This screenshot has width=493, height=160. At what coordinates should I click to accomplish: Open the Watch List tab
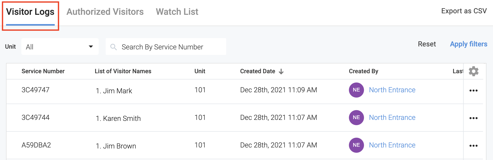tap(177, 12)
